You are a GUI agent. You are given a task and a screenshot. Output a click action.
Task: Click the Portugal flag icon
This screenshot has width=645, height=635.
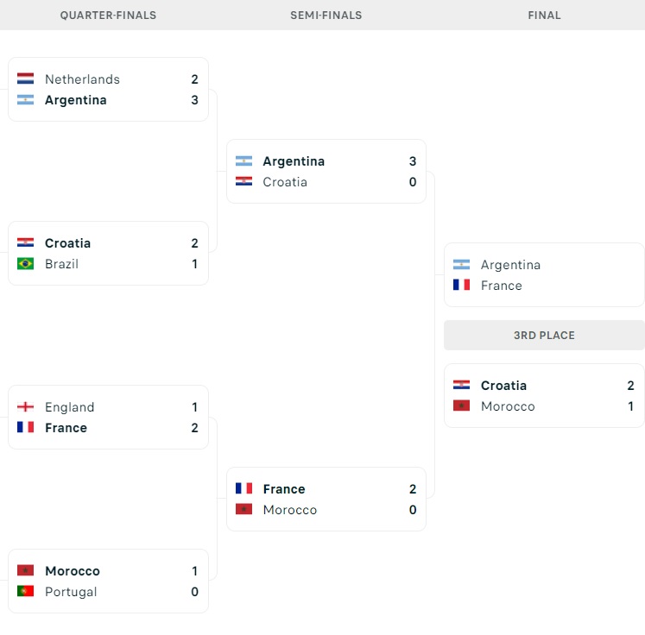pyautogui.click(x=25, y=592)
